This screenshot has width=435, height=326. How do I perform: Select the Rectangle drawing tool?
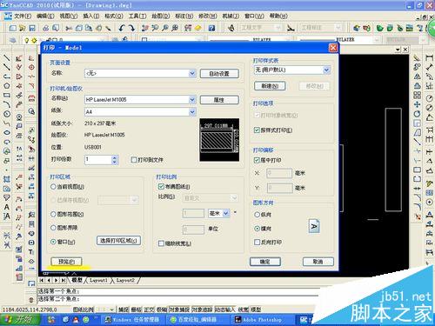click(6, 95)
